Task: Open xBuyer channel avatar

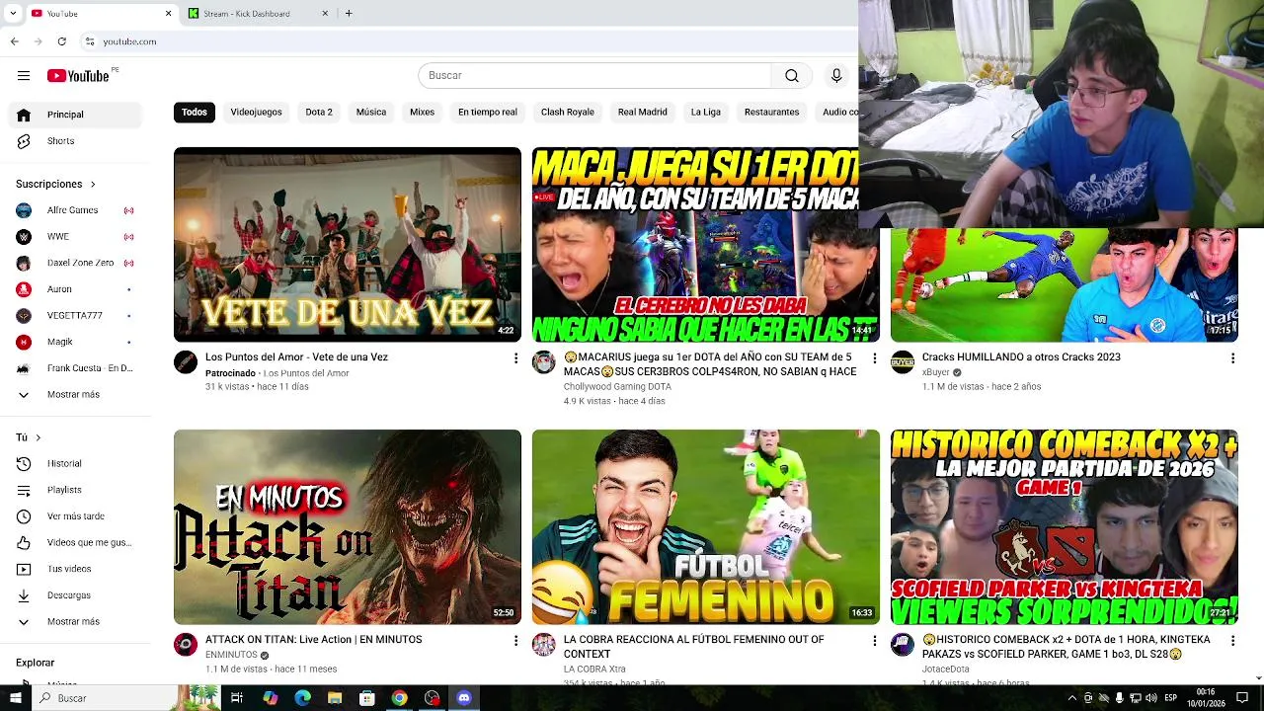Action: click(903, 362)
